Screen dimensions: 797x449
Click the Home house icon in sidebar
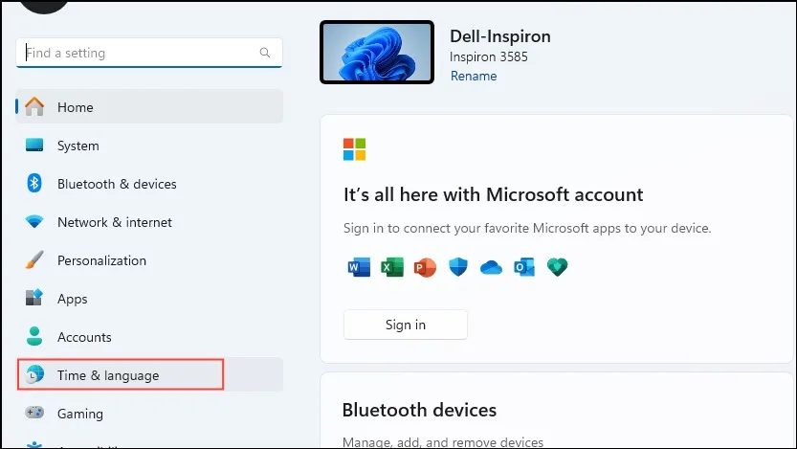tap(34, 107)
